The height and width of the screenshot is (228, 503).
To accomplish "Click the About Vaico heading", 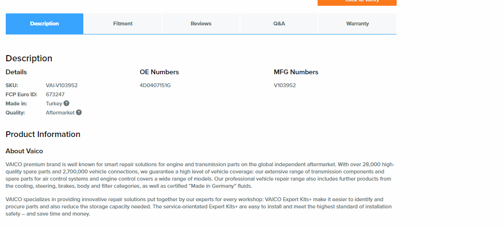I will 24,151.
